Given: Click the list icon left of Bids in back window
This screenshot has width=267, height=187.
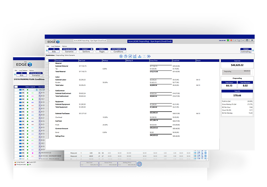Looking at the screenshot, I should [15, 74].
